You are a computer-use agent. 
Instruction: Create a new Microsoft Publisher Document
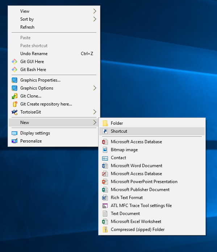point(152,190)
